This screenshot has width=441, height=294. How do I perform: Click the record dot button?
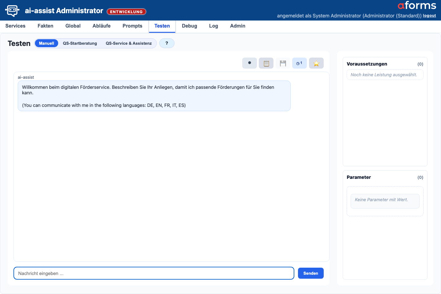(250, 63)
